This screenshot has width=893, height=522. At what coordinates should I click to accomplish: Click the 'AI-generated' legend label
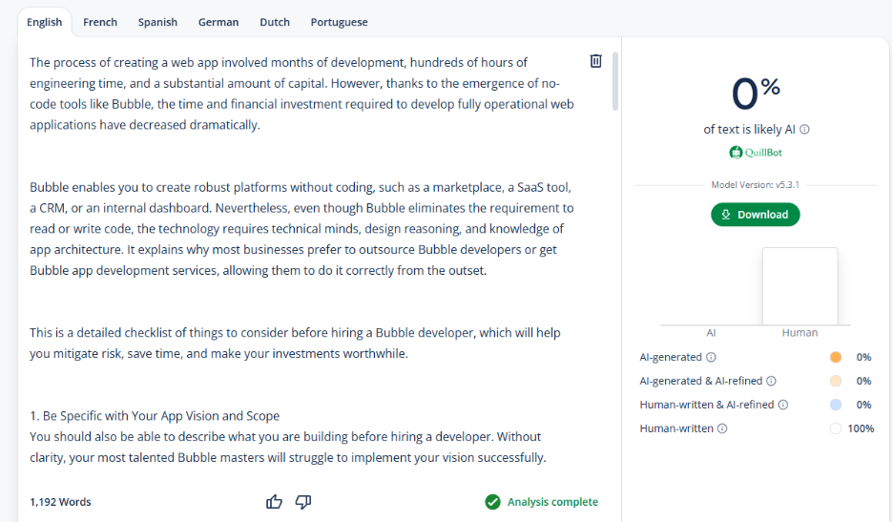point(671,357)
